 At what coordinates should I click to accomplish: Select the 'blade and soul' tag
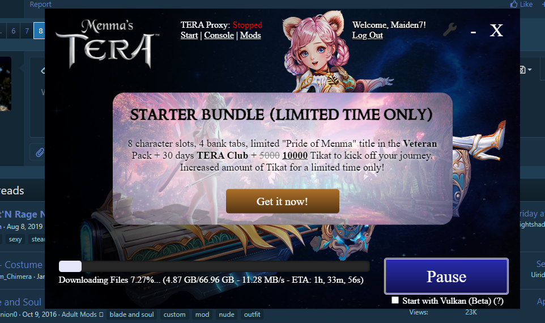pyautogui.click(x=132, y=314)
